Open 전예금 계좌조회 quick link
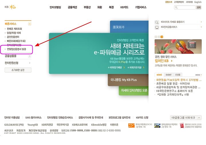Image resolution: width=206 pixels, height=145 pixels. click(x=14, y=29)
